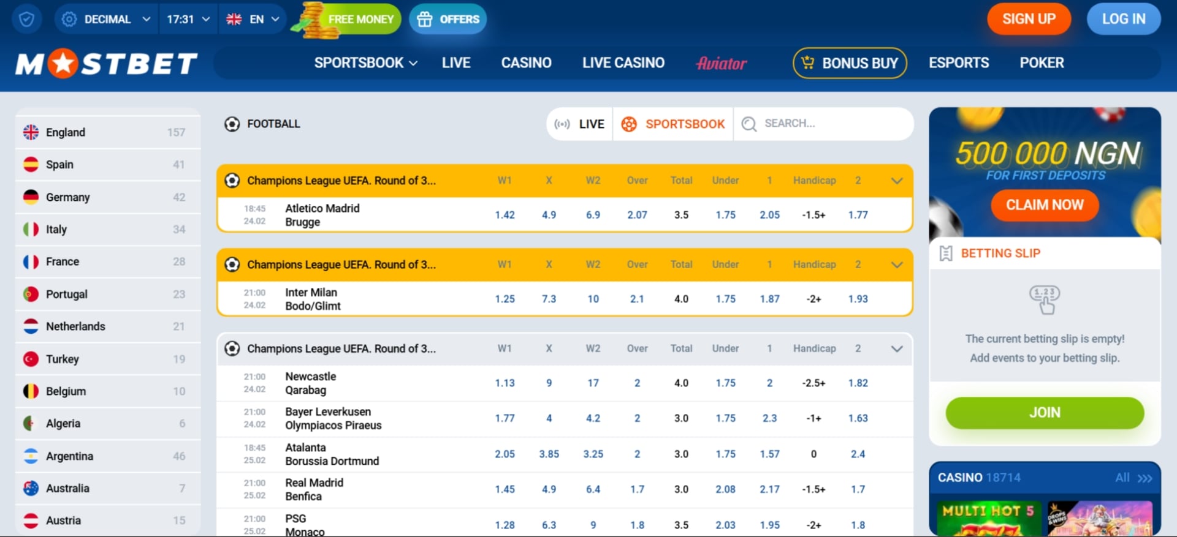This screenshot has height=537, width=1177.
Task: Select the Austria flag icon
Action: click(x=31, y=520)
